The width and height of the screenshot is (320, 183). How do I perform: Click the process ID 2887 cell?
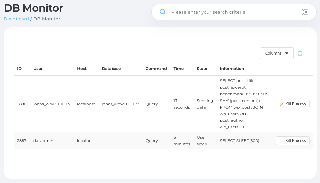coord(22,141)
